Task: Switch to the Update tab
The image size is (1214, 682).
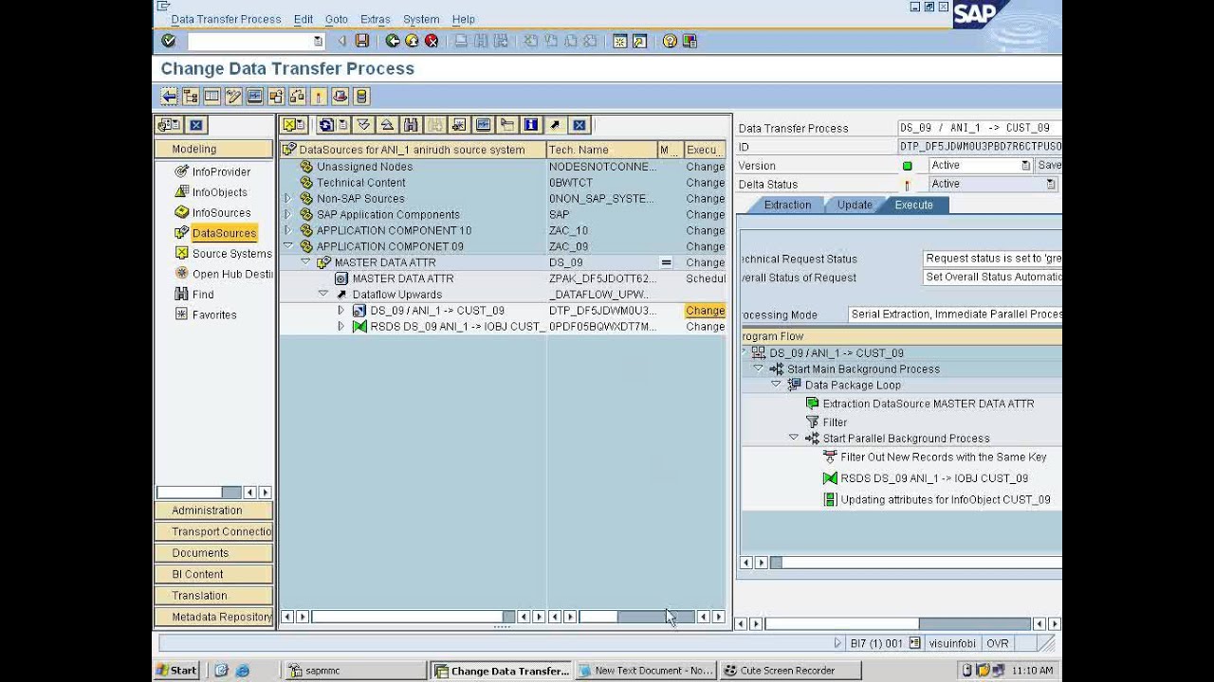Action: click(x=855, y=205)
